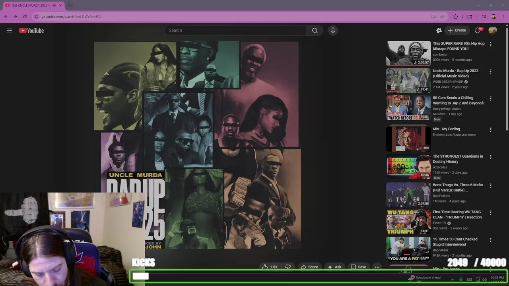Image resolution: width=509 pixels, height=286 pixels.
Task: Open YouTube notifications bell
Action: coord(478,31)
